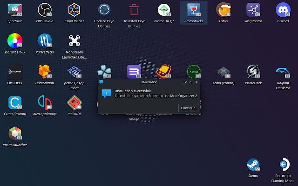Select the NonSteamLaunchers desktop file icon
Image resolution: width=298 pixels, height=186 pixels.
coord(74,40)
